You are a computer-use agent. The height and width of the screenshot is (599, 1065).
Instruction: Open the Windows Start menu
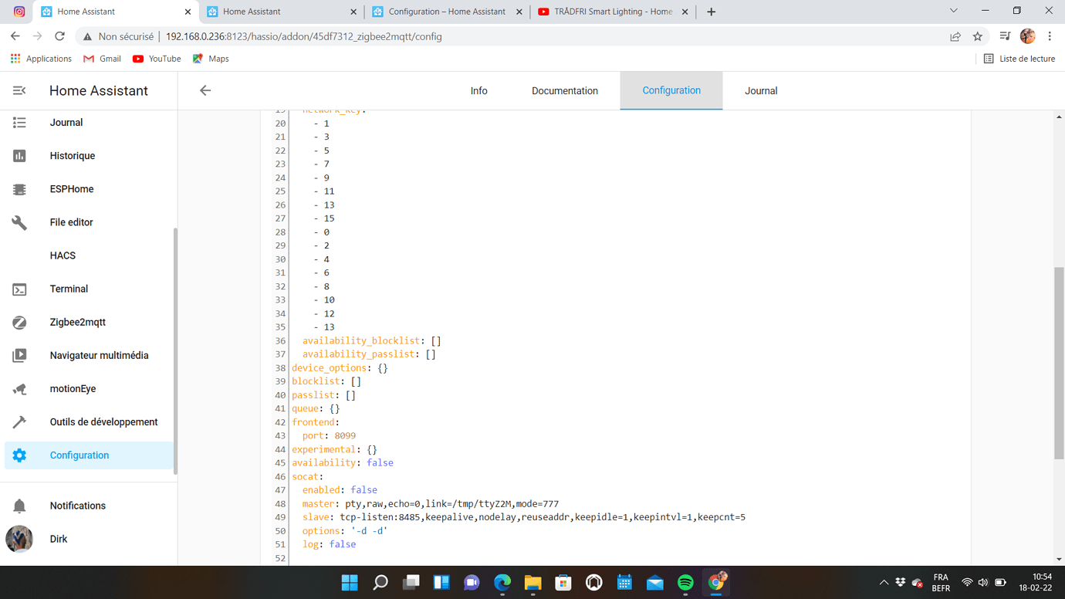(350, 582)
